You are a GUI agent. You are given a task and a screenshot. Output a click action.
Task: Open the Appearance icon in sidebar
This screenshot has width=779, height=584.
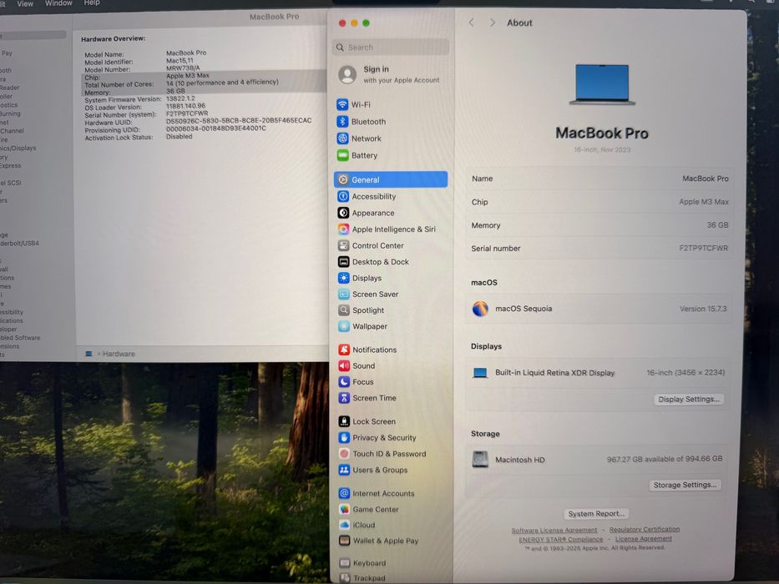pos(343,213)
